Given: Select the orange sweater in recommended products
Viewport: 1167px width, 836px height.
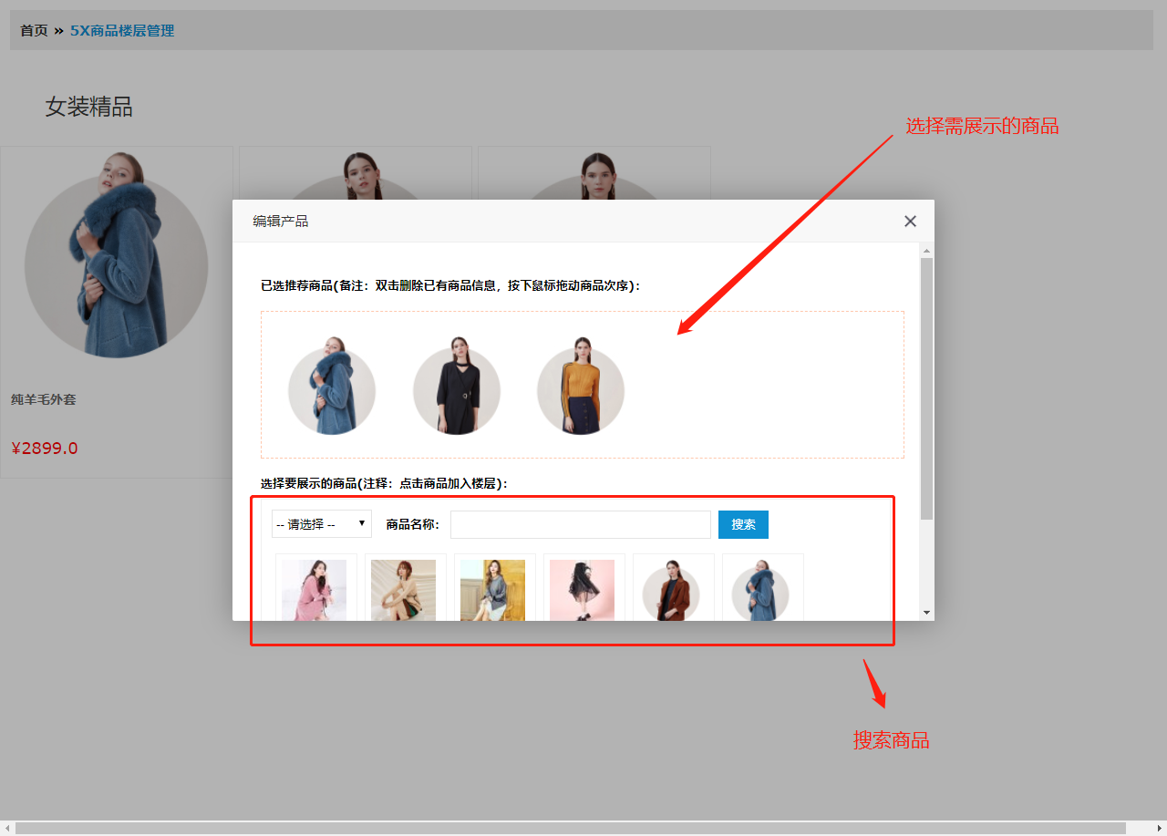Looking at the screenshot, I should point(581,386).
